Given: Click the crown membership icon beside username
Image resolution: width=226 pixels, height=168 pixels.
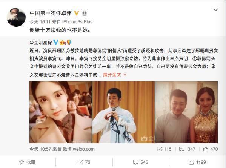Looking at the screenshot, I should point(85,14).
